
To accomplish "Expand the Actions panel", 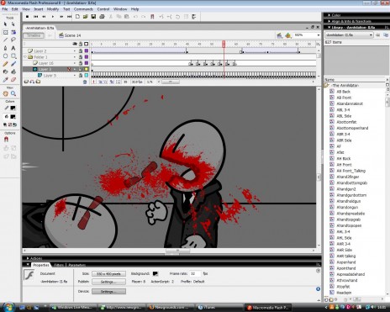I will (28, 258).
